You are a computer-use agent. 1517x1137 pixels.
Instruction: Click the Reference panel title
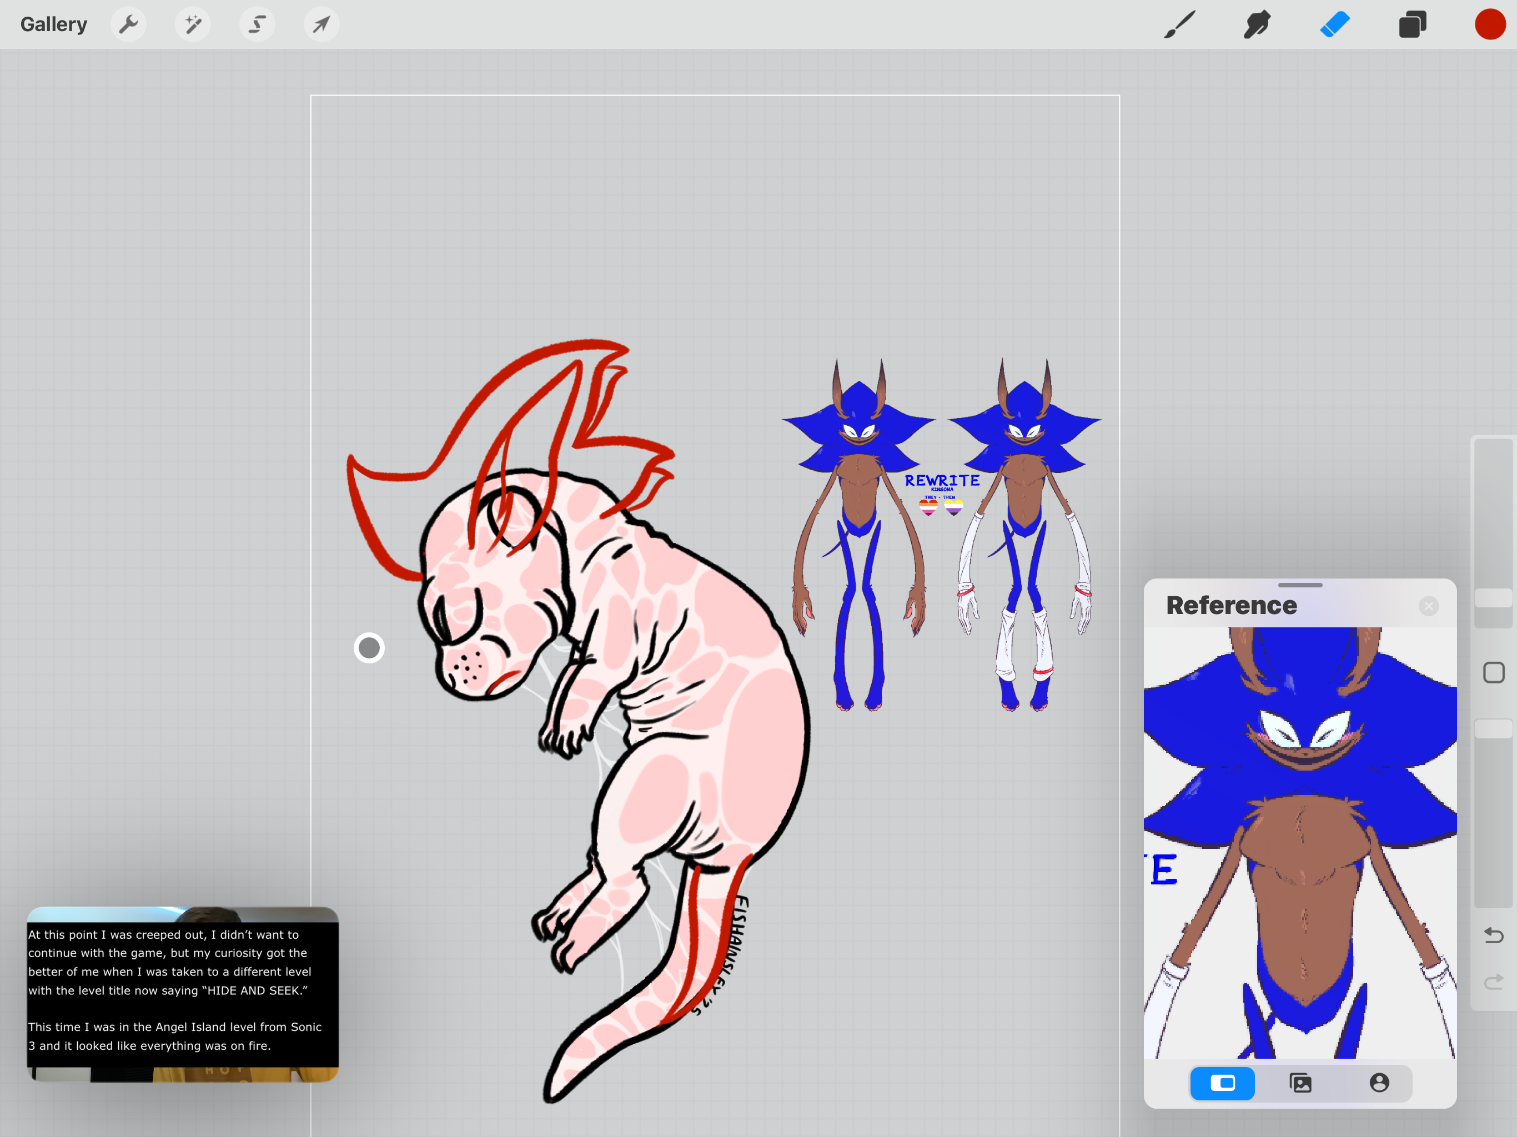click(1232, 606)
